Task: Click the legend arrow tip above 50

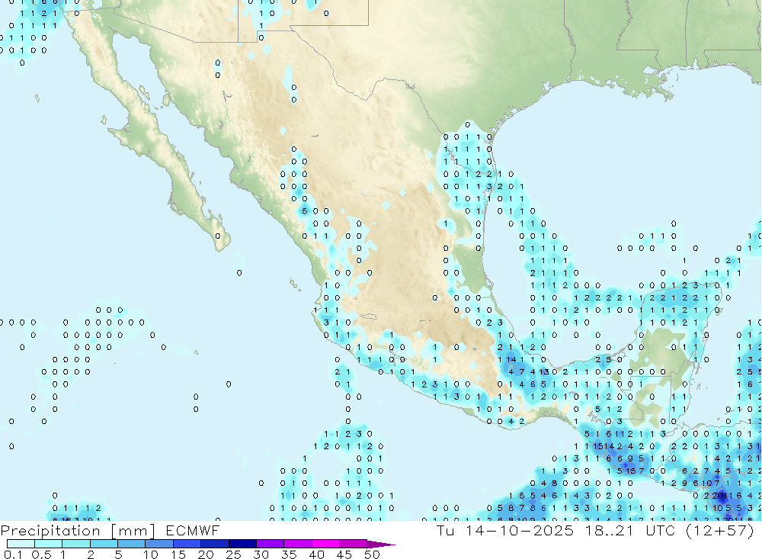Action: (x=382, y=545)
